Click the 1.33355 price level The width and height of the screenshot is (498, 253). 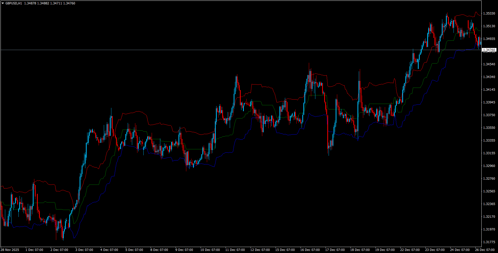[489, 140]
